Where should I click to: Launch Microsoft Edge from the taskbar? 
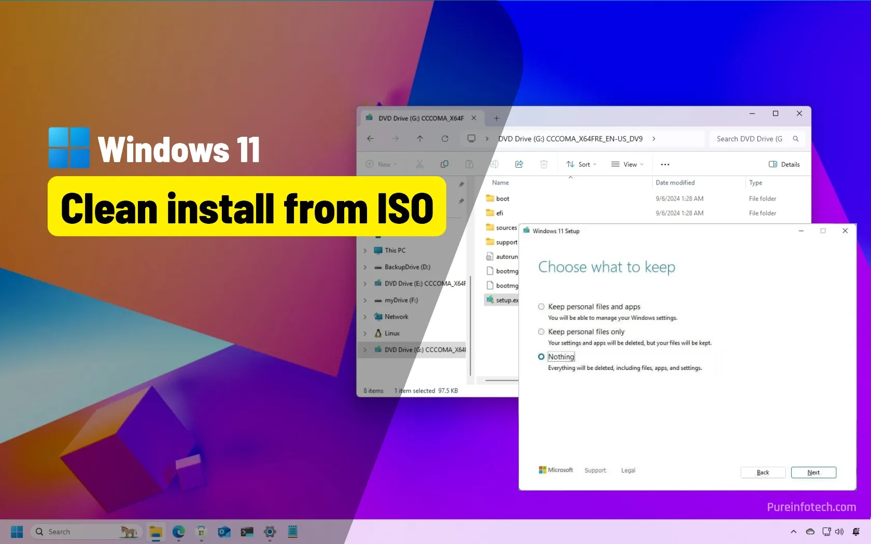coord(179,532)
